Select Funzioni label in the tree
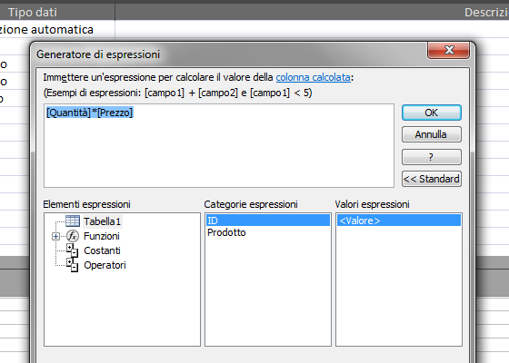509x363 pixels. click(x=102, y=236)
